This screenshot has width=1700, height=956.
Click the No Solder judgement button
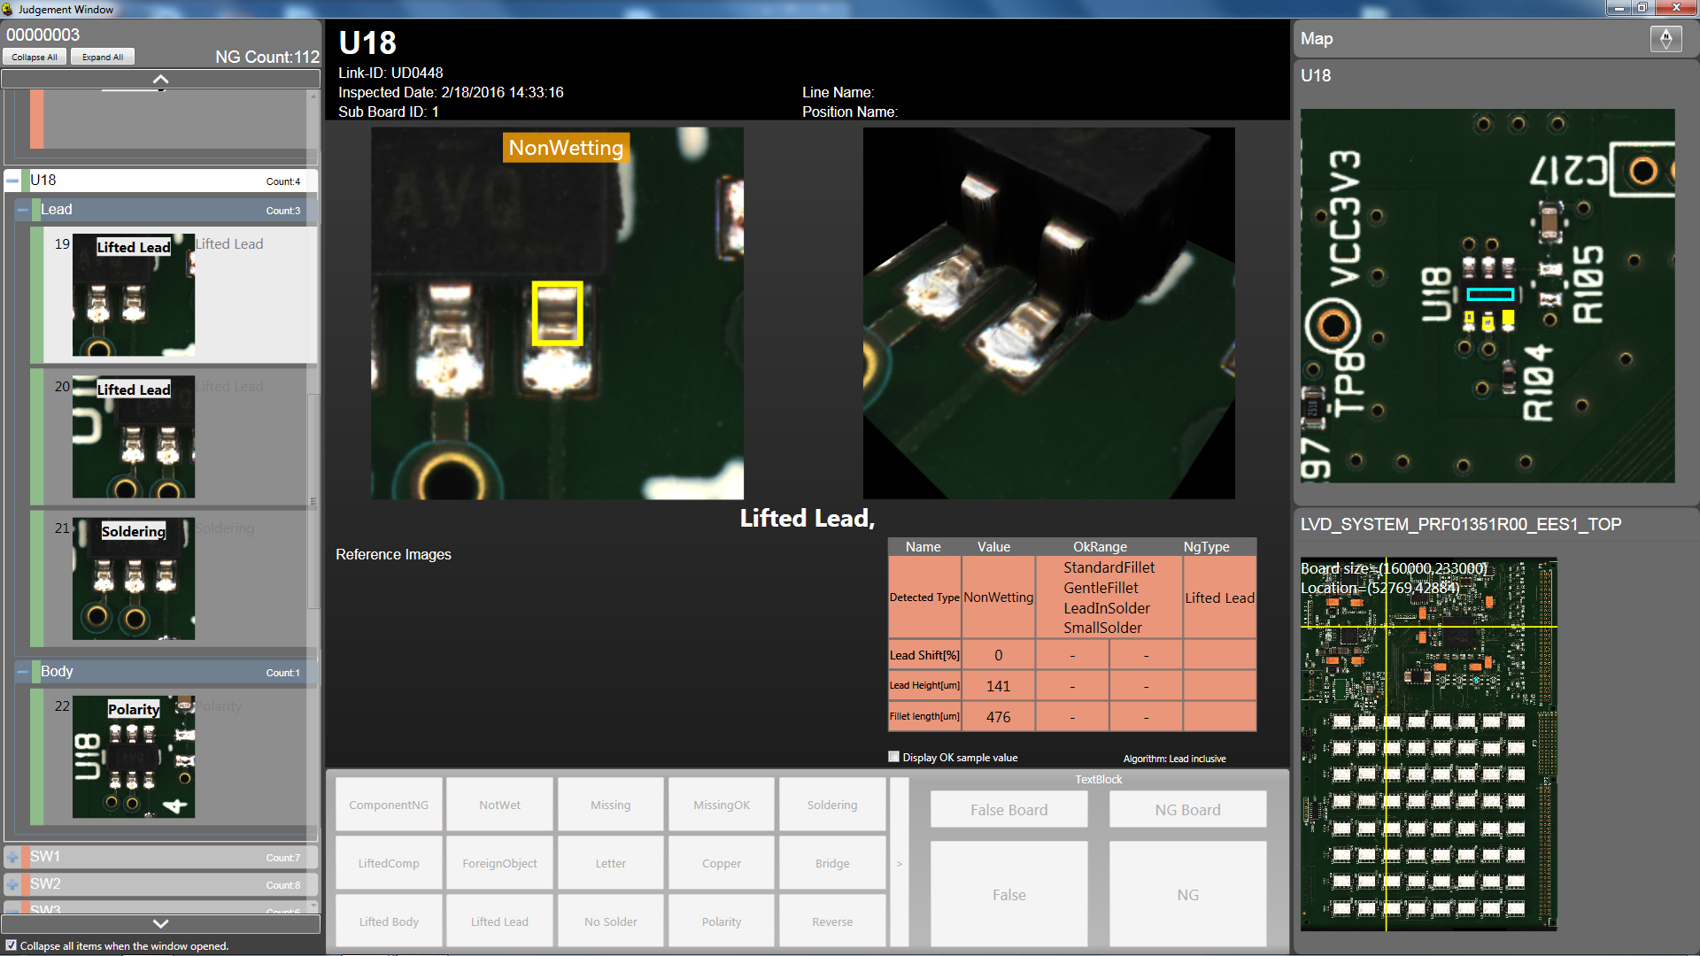click(611, 921)
